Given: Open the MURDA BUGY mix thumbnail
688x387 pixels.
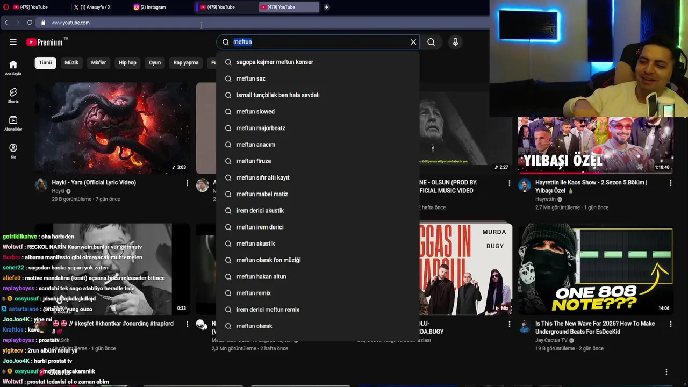Looking at the screenshot, I should pyautogui.click(x=465, y=269).
